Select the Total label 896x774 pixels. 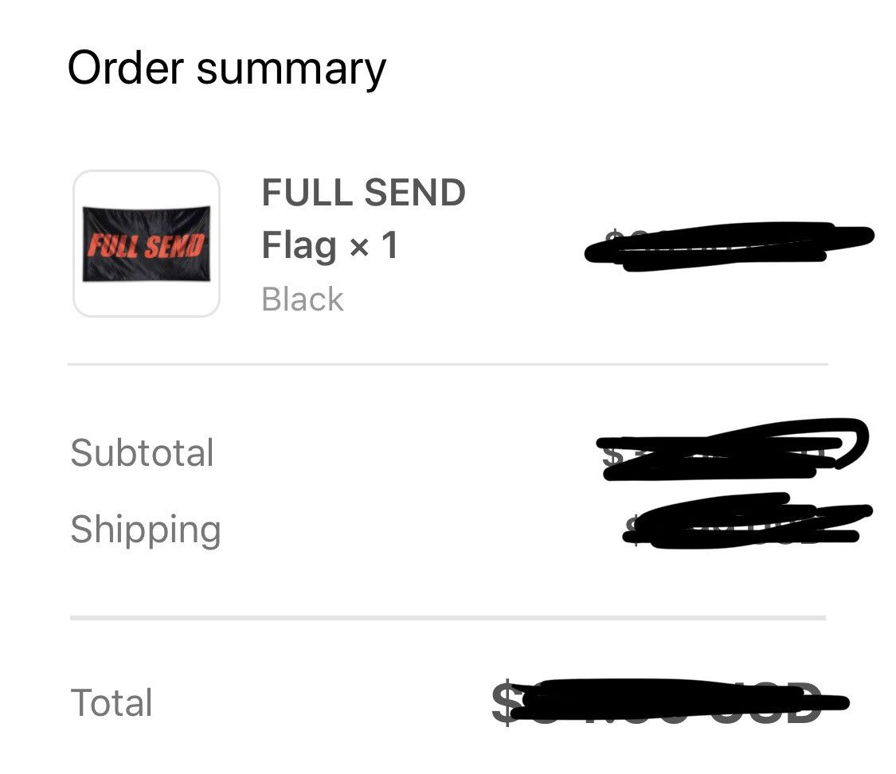click(111, 702)
